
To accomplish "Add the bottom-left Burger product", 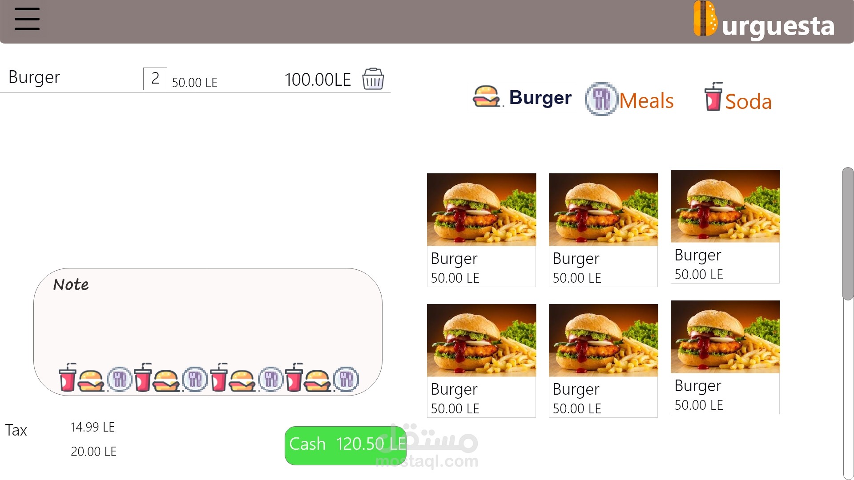I will 481,360.
